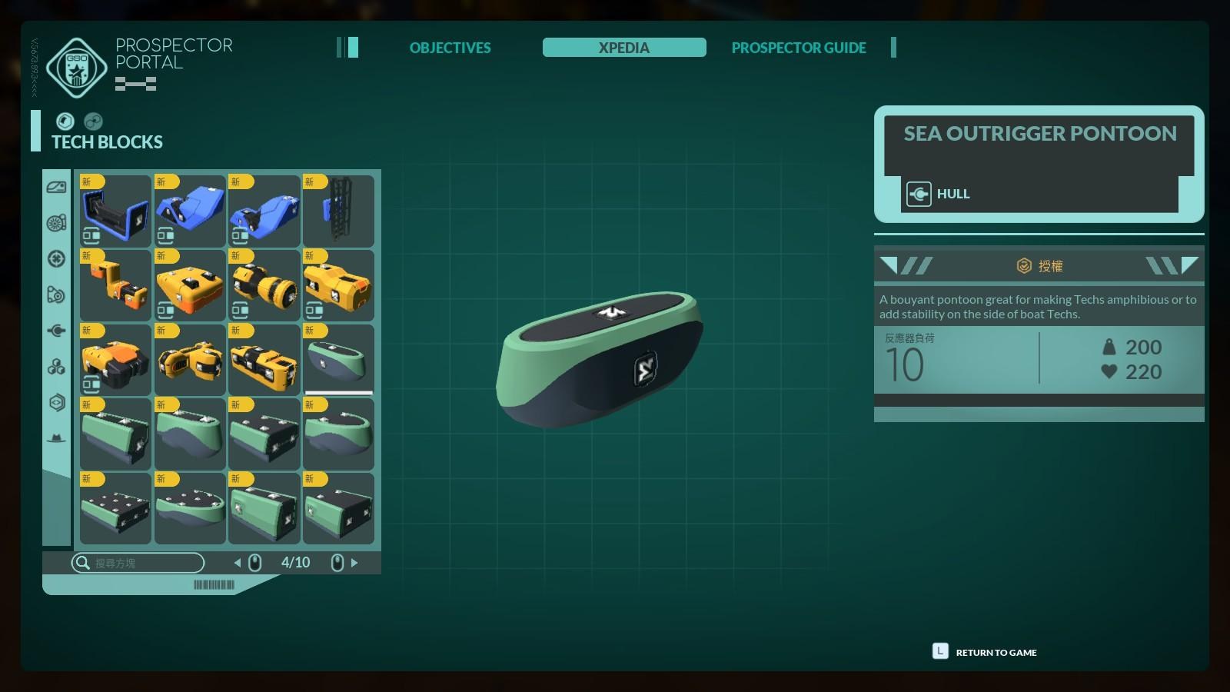Click the second round icon above Tech Blocks
The image size is (1230, 692).
[93, 121]
